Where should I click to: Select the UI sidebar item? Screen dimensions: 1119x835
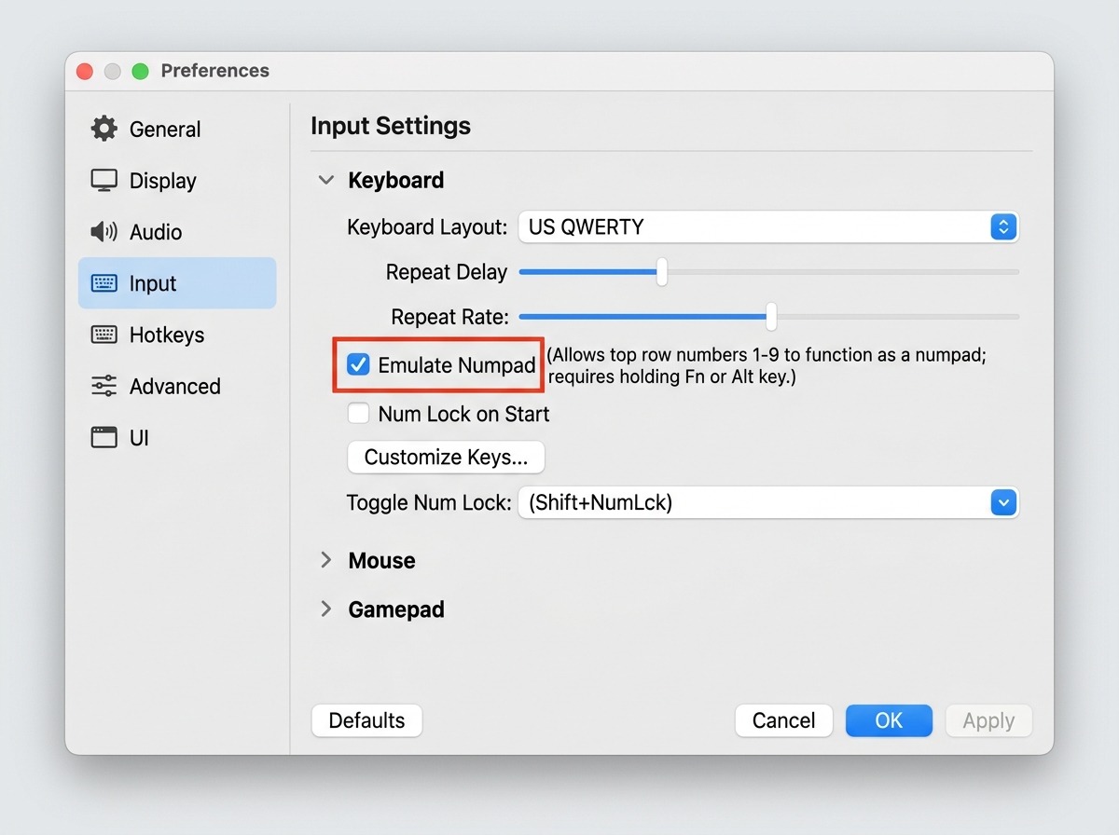click(177, 437)
